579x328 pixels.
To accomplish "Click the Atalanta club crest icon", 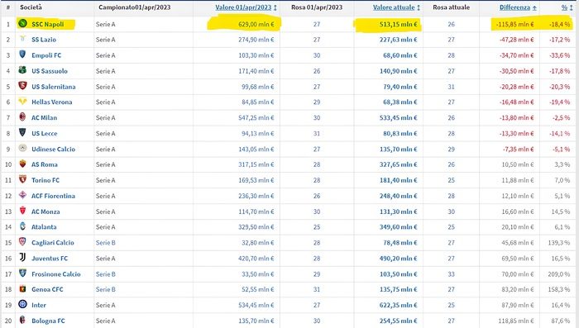I will pos(22,226).
